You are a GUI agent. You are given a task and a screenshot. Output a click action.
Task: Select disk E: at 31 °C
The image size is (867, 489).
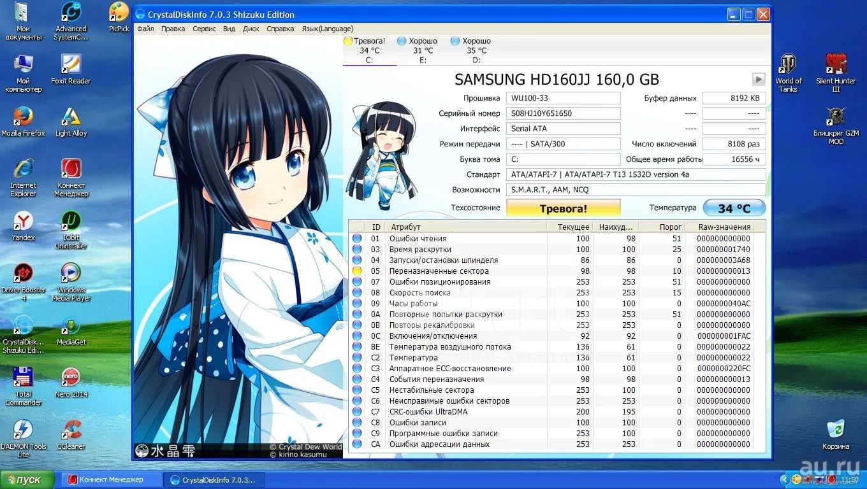[422, 50]
